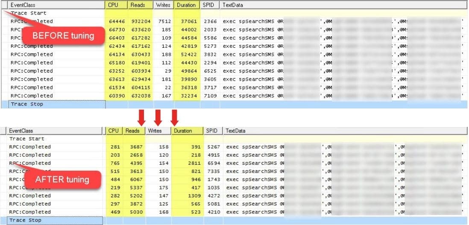Viewport: 469px width, 225px height.
Task: Click Duration column header in top trace grid
Action: coord(187,5)
